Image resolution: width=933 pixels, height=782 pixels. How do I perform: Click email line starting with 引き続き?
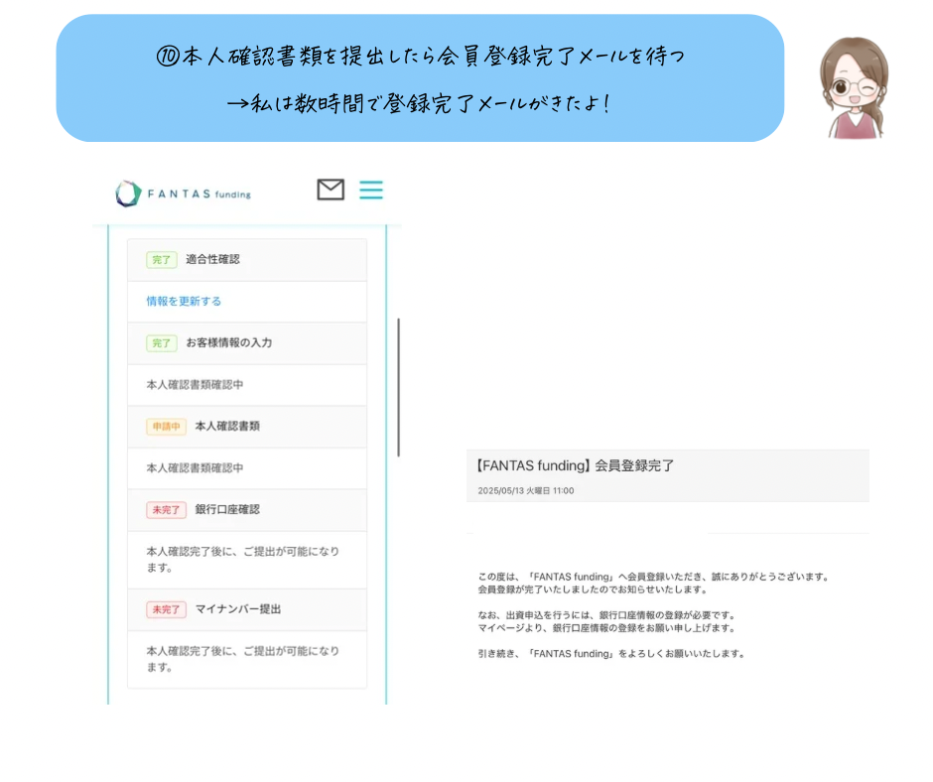point(611,653)
